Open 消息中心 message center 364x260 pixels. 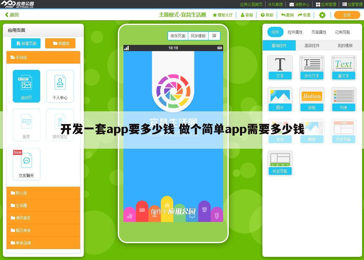[299, 4]
